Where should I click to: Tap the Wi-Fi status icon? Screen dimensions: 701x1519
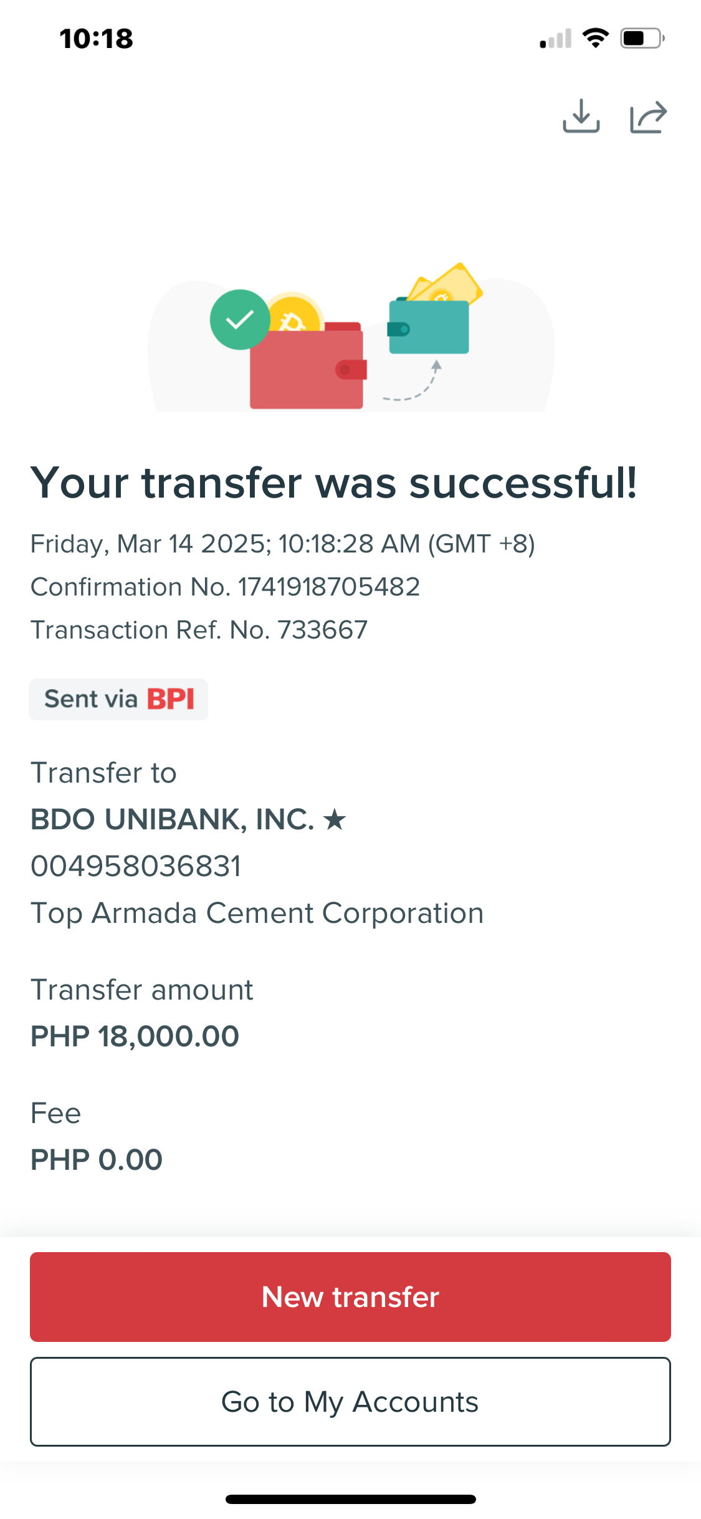coord(596,38)
